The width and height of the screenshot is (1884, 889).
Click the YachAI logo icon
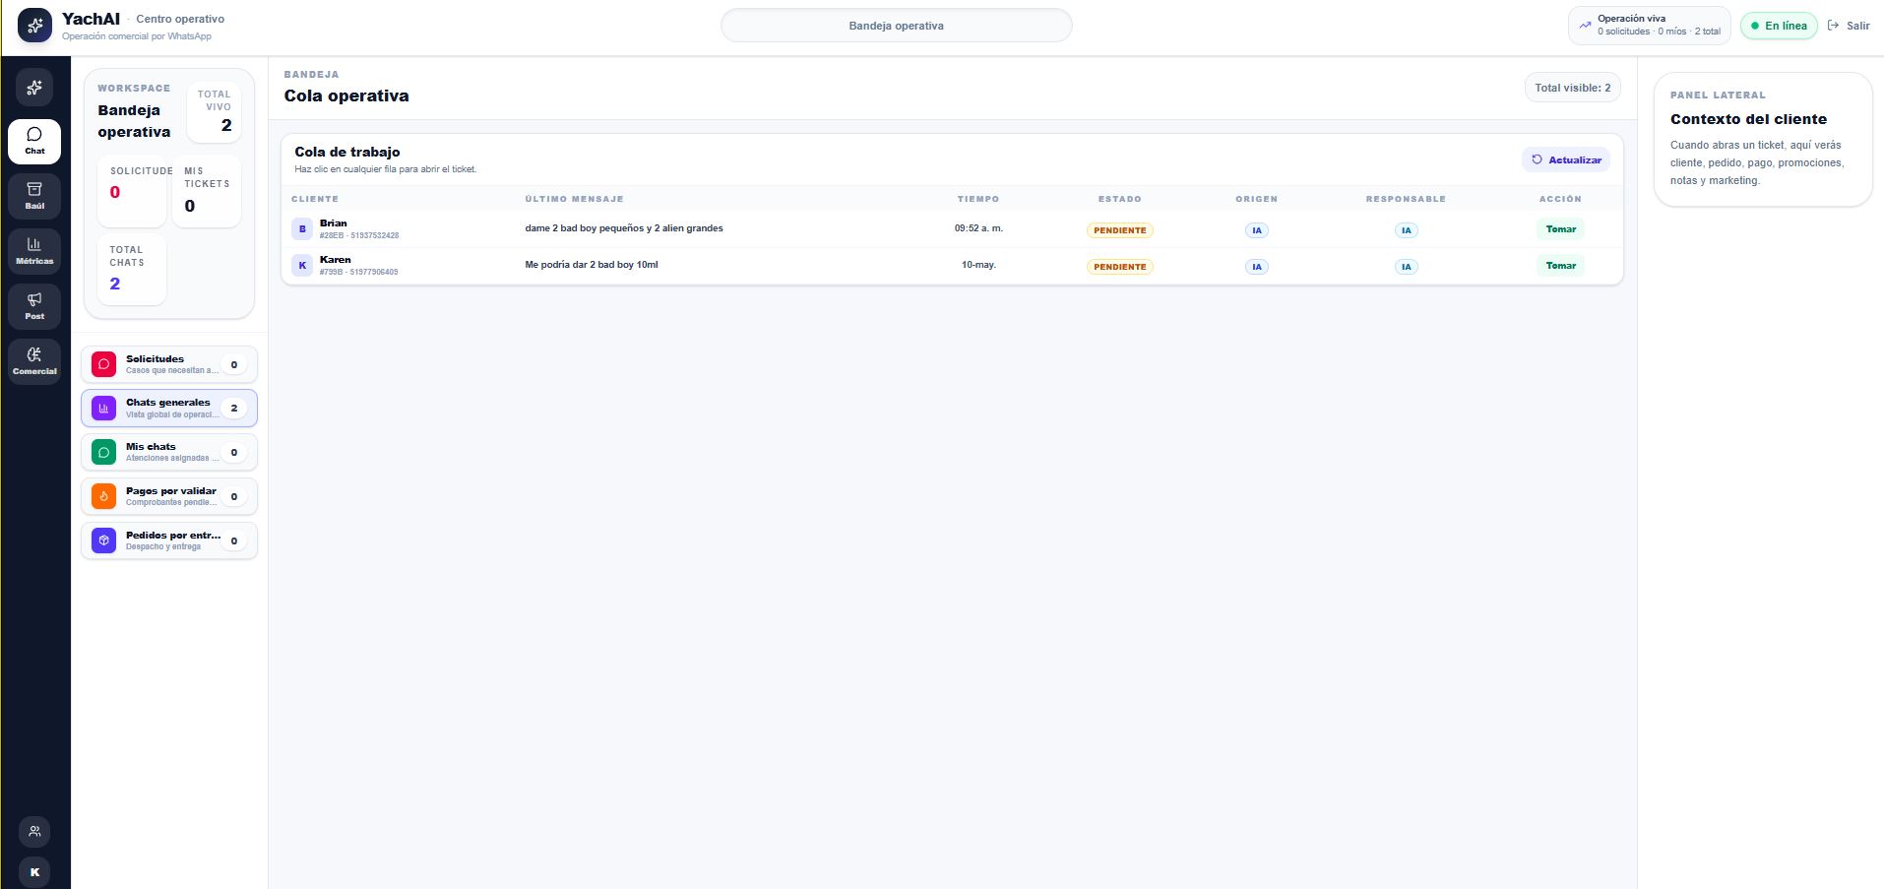(34, 26)
